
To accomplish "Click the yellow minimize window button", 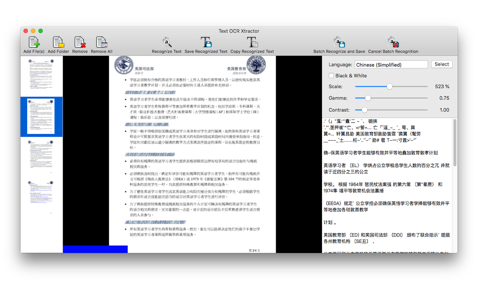I will point(33,31).
